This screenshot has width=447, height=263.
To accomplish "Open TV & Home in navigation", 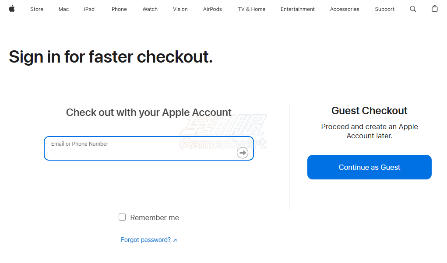I will 251,9.
